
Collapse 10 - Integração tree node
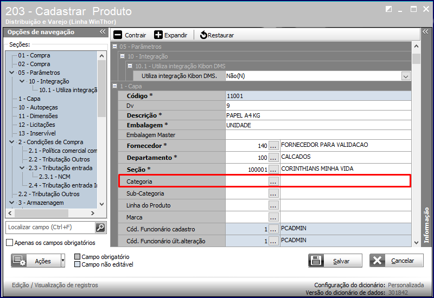(x=22, y=81)
